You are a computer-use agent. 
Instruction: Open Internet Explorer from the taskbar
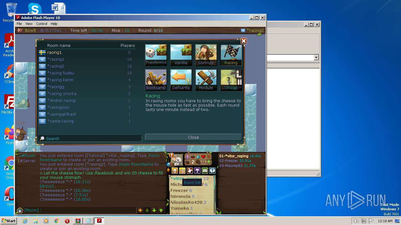tap(25, 221)
